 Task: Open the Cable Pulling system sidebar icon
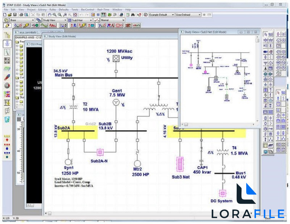tap(7, 77)
